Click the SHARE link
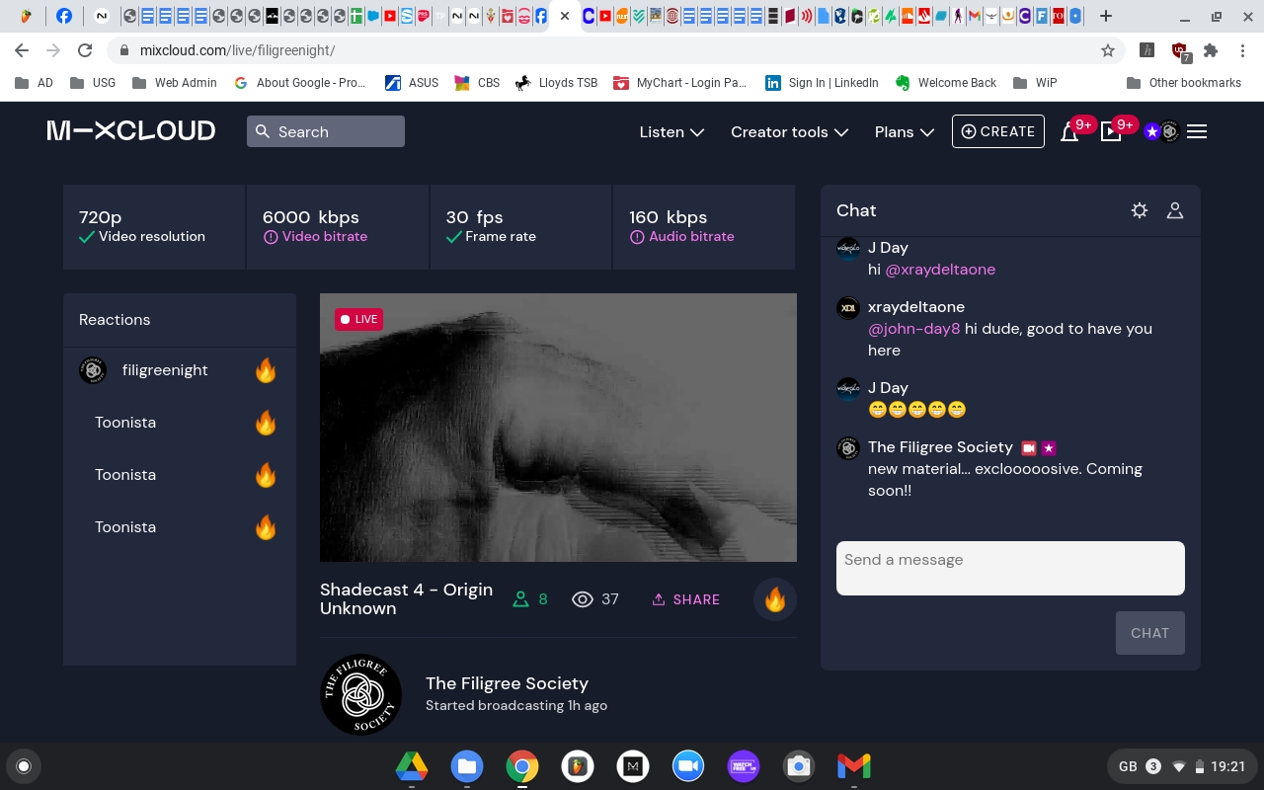Viewport: 1264px width, 790px height. point(685,599)
